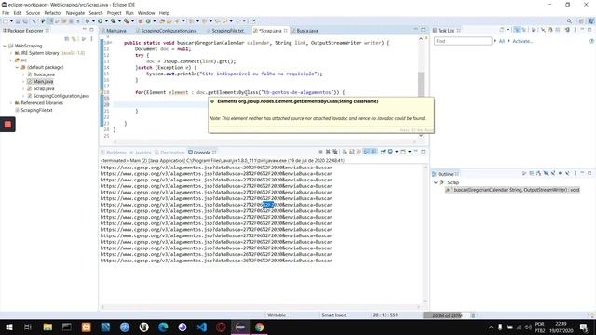Open the Declaration view tab

169,153
